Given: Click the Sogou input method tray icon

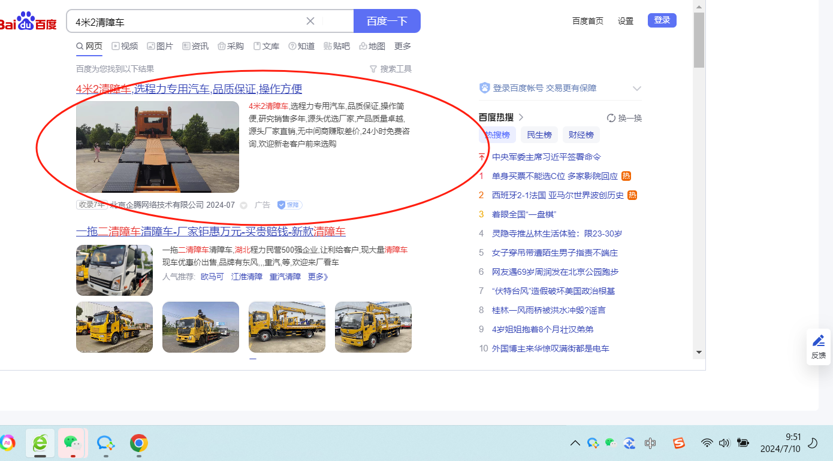Looking at the screenshot, I should (x=678, y=443).
